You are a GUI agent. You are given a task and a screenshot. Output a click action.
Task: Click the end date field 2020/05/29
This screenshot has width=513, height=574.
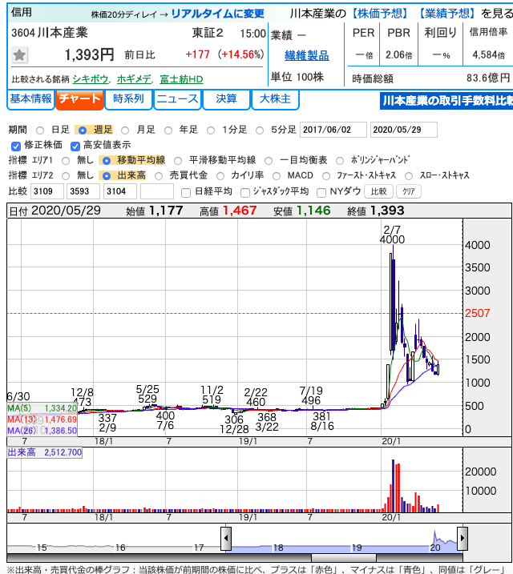tap(404, 130)
